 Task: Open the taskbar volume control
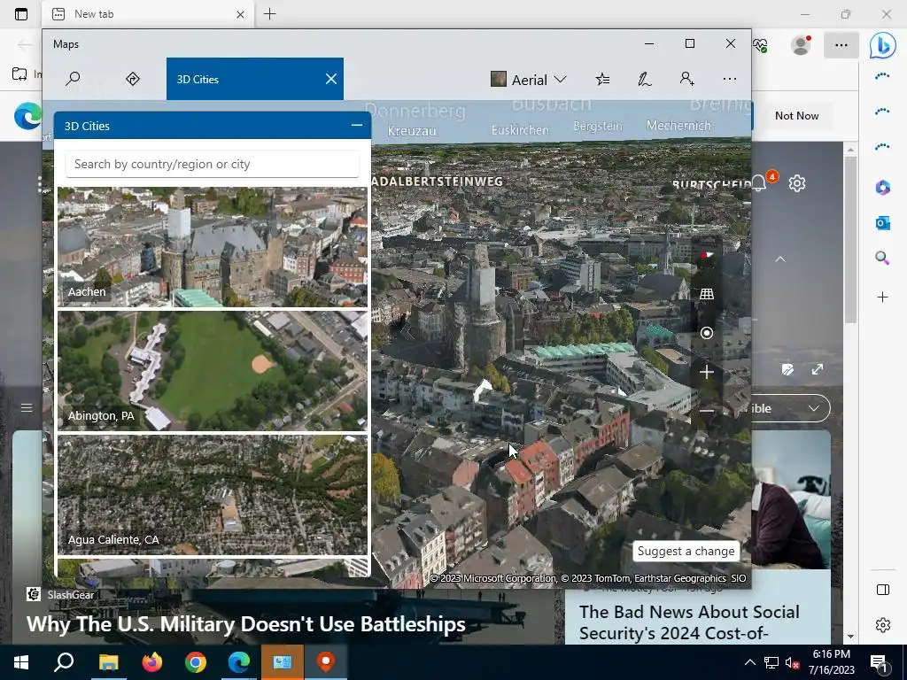792,663
